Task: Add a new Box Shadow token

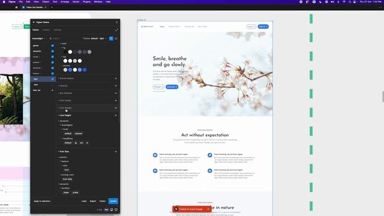Action: [116, 93]
